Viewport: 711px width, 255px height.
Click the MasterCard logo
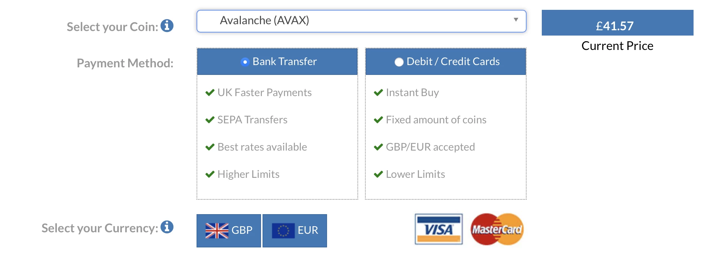point(497,229)
